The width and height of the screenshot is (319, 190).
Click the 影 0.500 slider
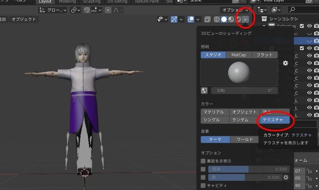click(x=245, y=177)
